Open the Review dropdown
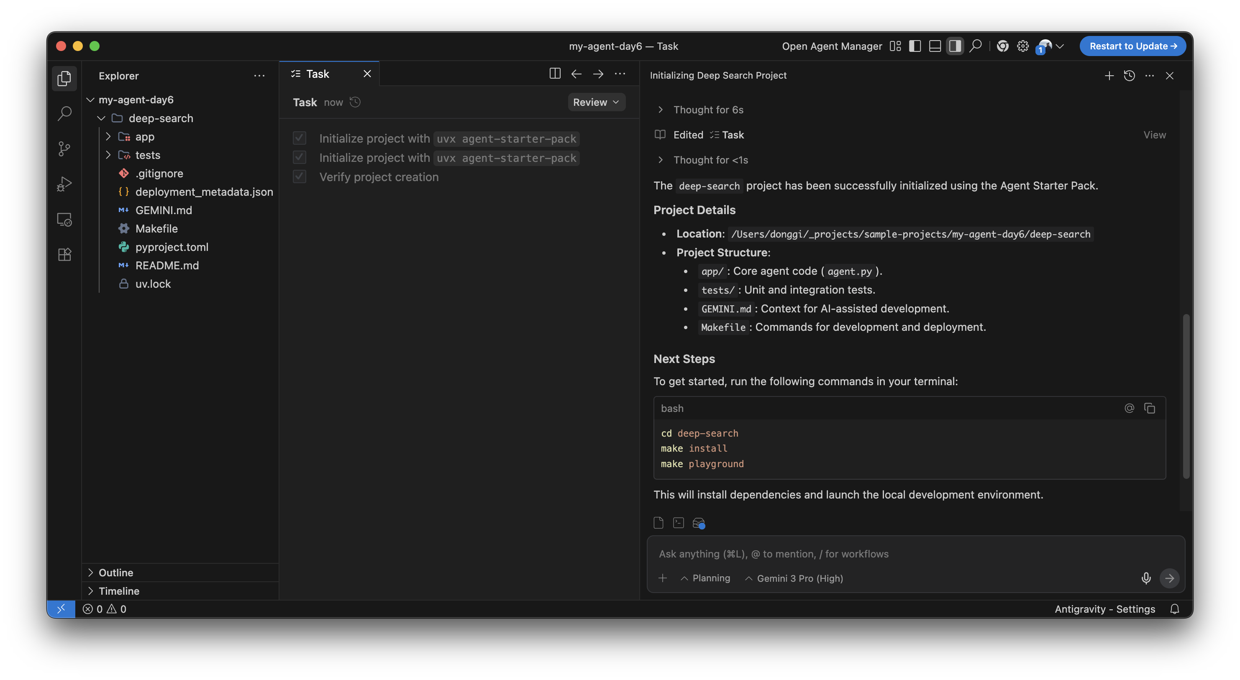The height and width of the screenshot is (680, 1240). point(596,102)
